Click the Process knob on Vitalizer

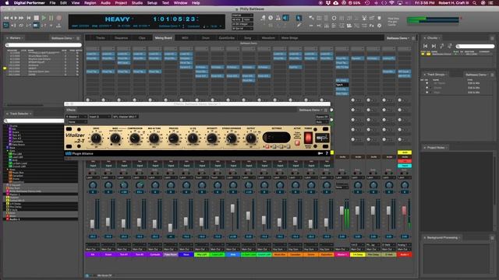click(x=173, y=138)
